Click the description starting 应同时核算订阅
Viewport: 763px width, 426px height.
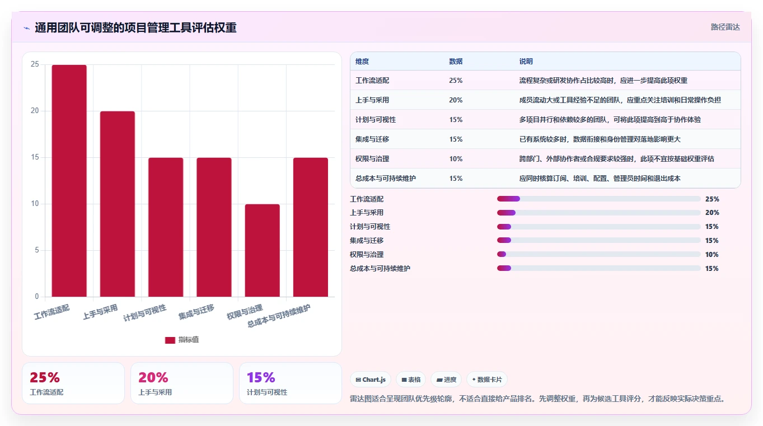(600, 179)
